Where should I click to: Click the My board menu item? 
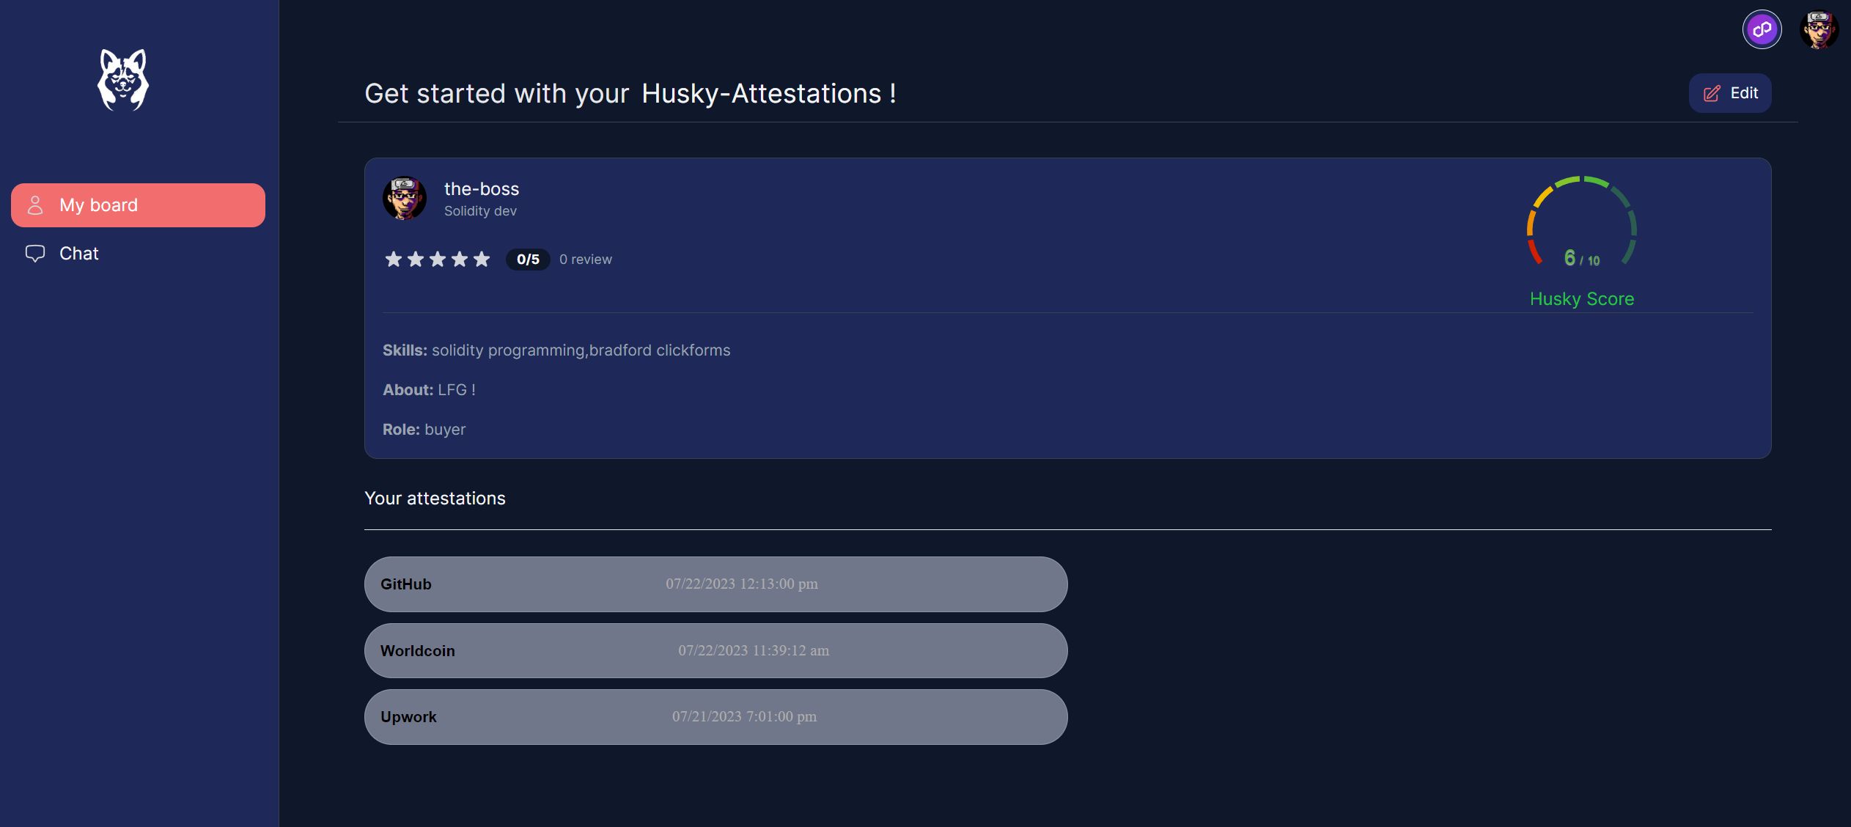coord(138,205)
